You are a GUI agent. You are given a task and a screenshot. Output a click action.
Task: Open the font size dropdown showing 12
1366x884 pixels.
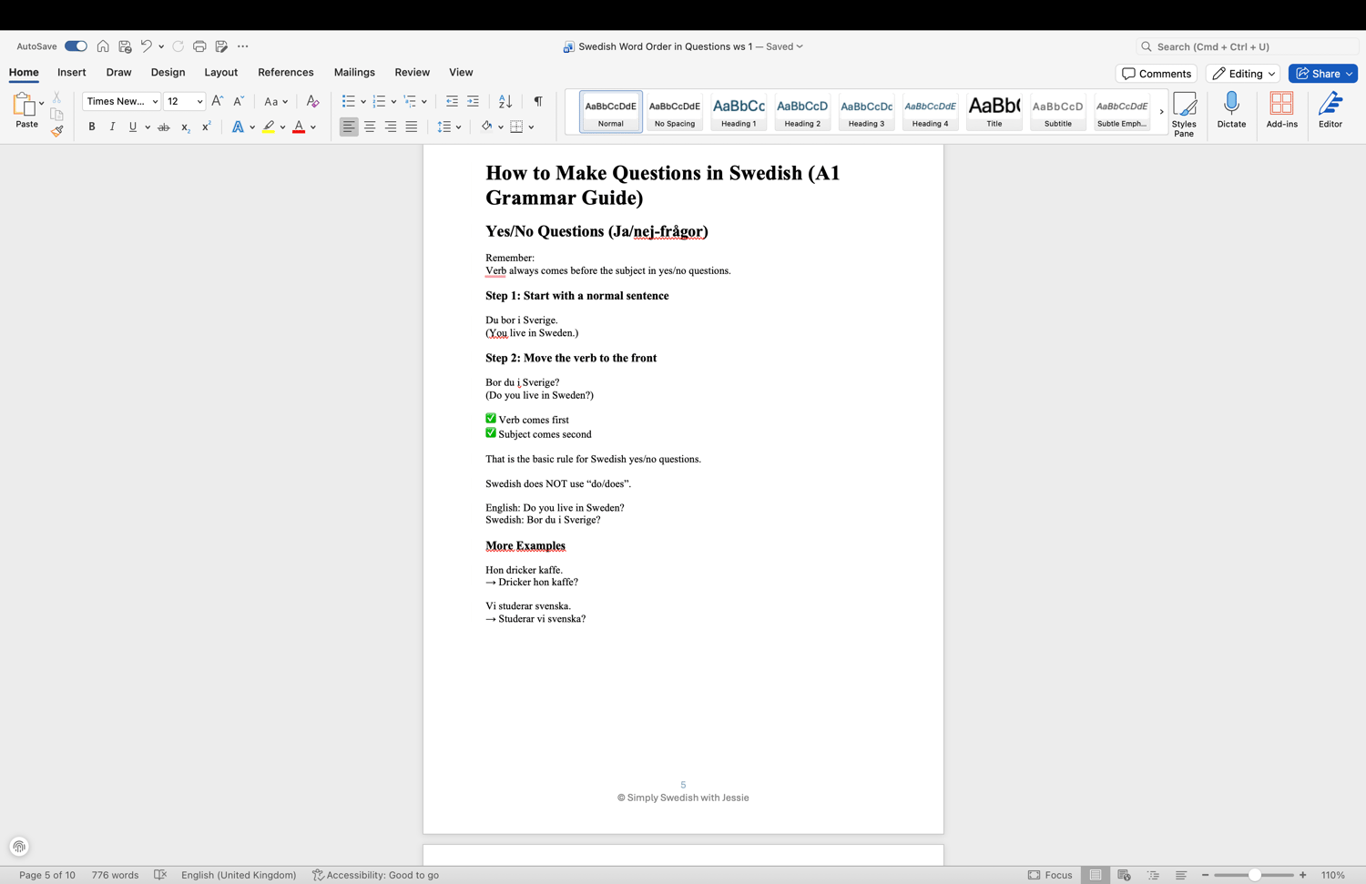click(x=184, y=101)
